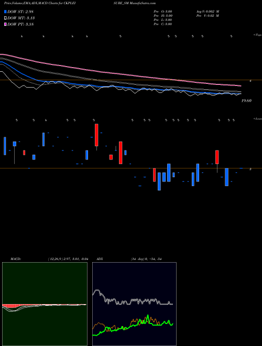The image size is (262, 346).
Task: Click the '<Tops' marker label
Action: [x=258, y=35]
